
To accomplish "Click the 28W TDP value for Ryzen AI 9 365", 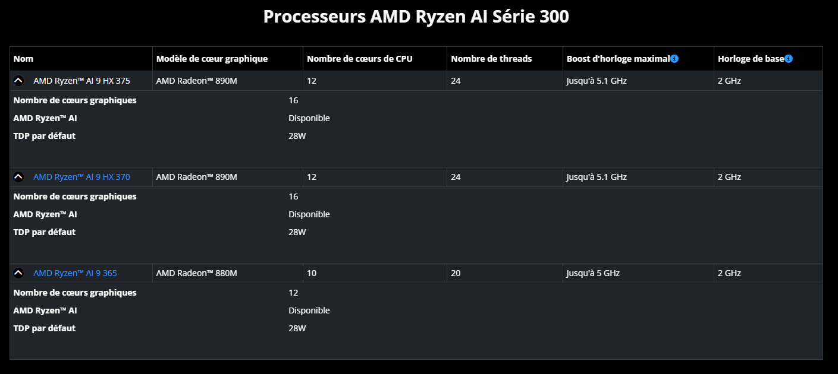I will pos(297,328).
